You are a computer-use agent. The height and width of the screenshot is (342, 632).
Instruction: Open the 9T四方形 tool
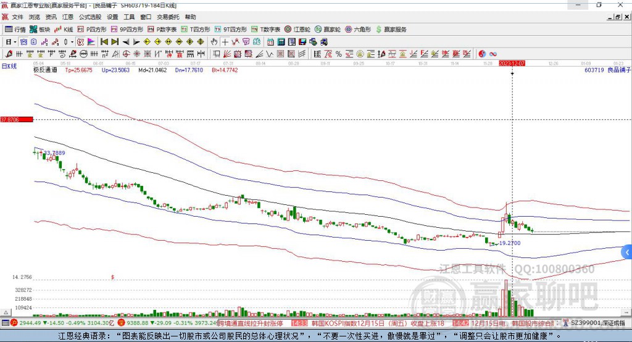pyautogui.click(x=230, y=30)
